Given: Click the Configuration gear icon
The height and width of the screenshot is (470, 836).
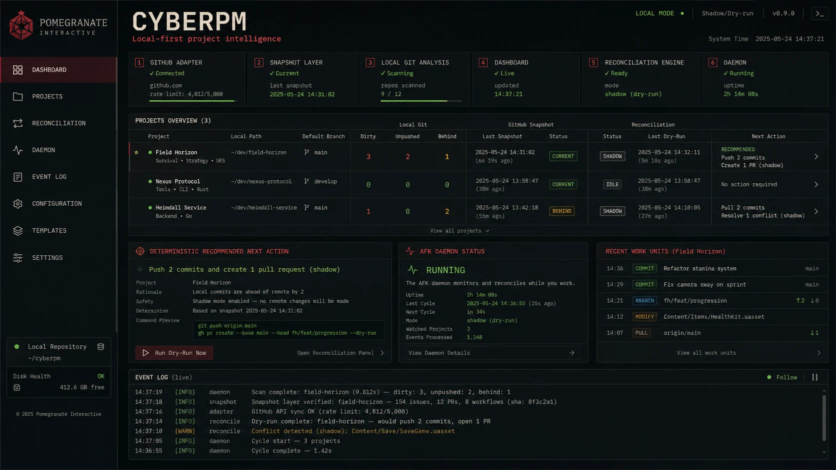Looking at the screenshot, I should tap(18, 204).
